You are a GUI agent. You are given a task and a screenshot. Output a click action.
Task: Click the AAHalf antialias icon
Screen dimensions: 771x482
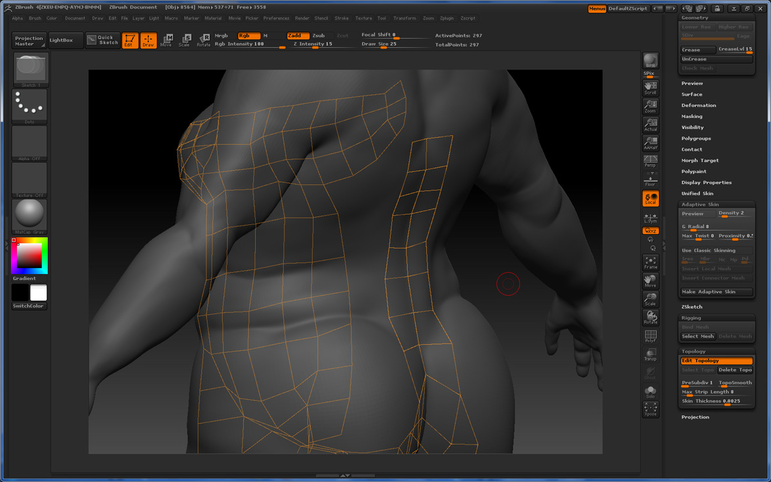click(650, 143)
